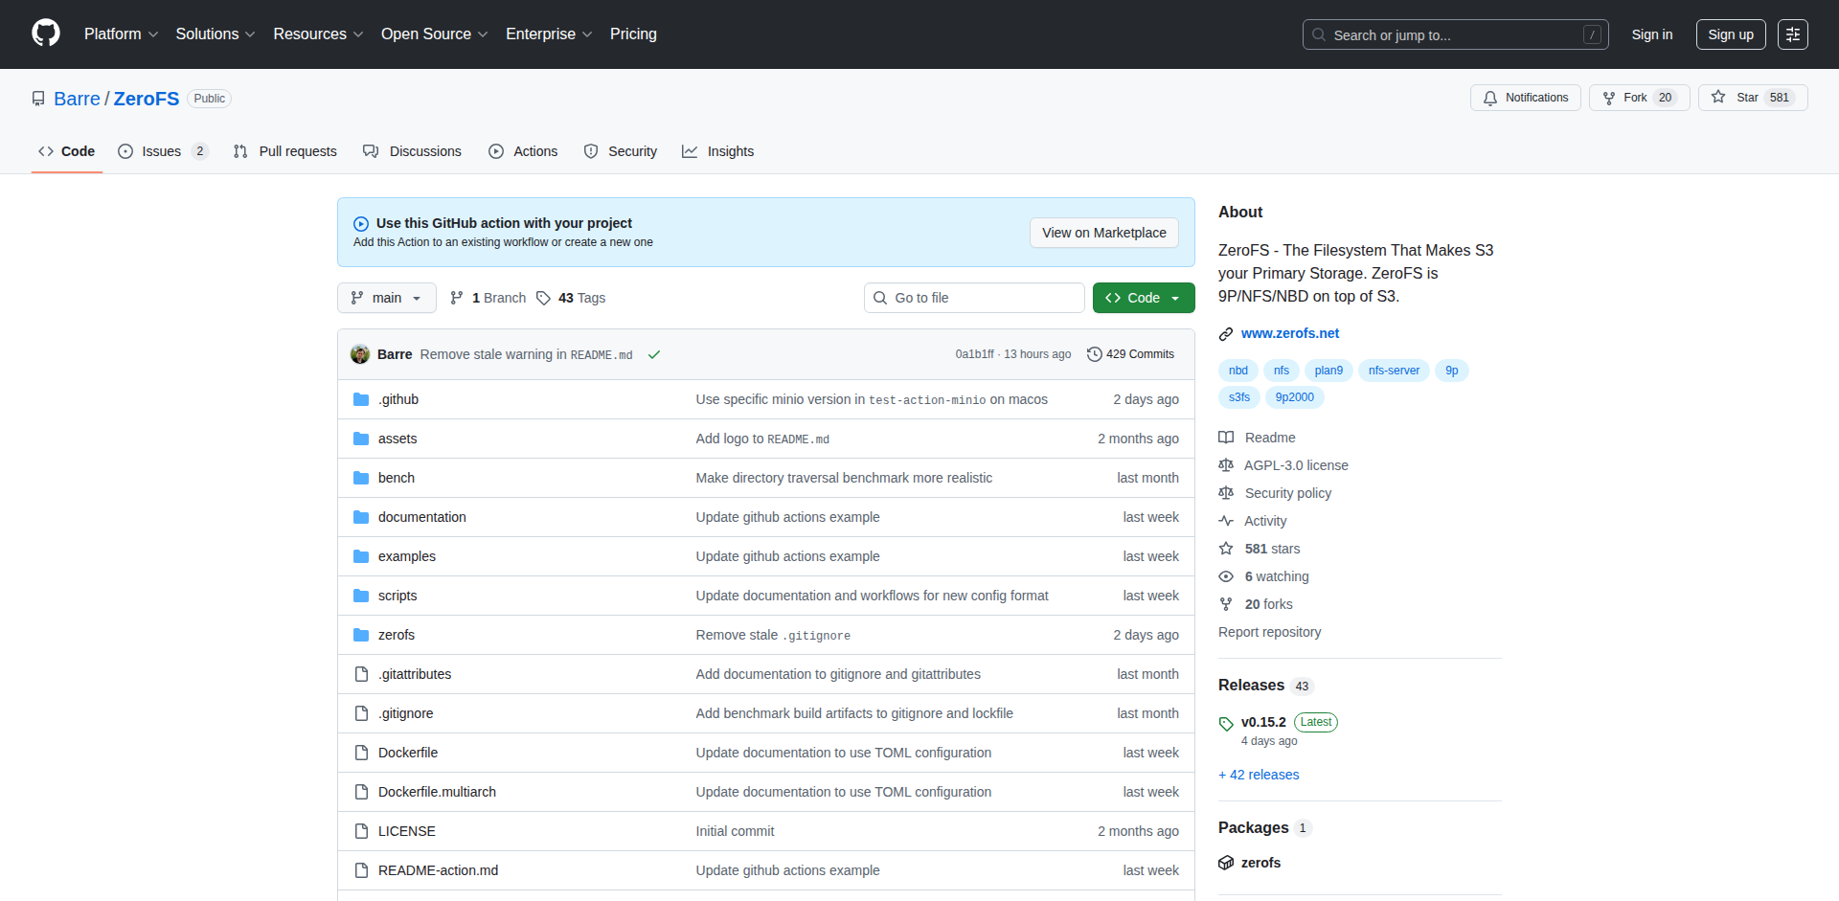Image resolution: width=1839 pixels, height=901 pixels.
Task: Click the 9p2000 topic tag
Action: coord(1294,397)
